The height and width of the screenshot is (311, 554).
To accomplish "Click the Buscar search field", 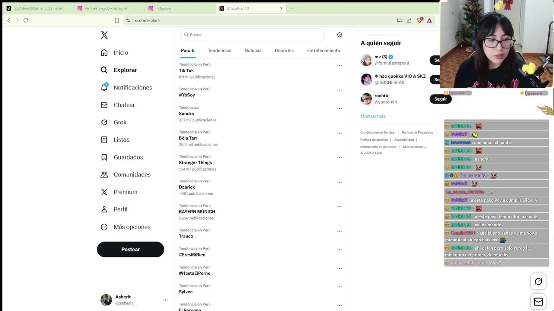I will pyautogui.click(x=252, y=35).
